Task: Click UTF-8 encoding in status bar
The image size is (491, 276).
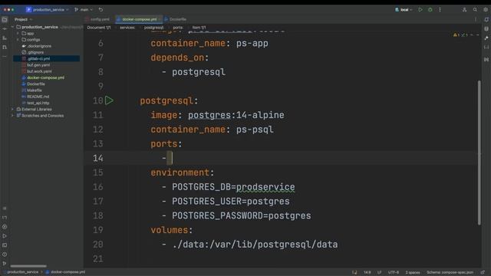Action: pos(394,272)
